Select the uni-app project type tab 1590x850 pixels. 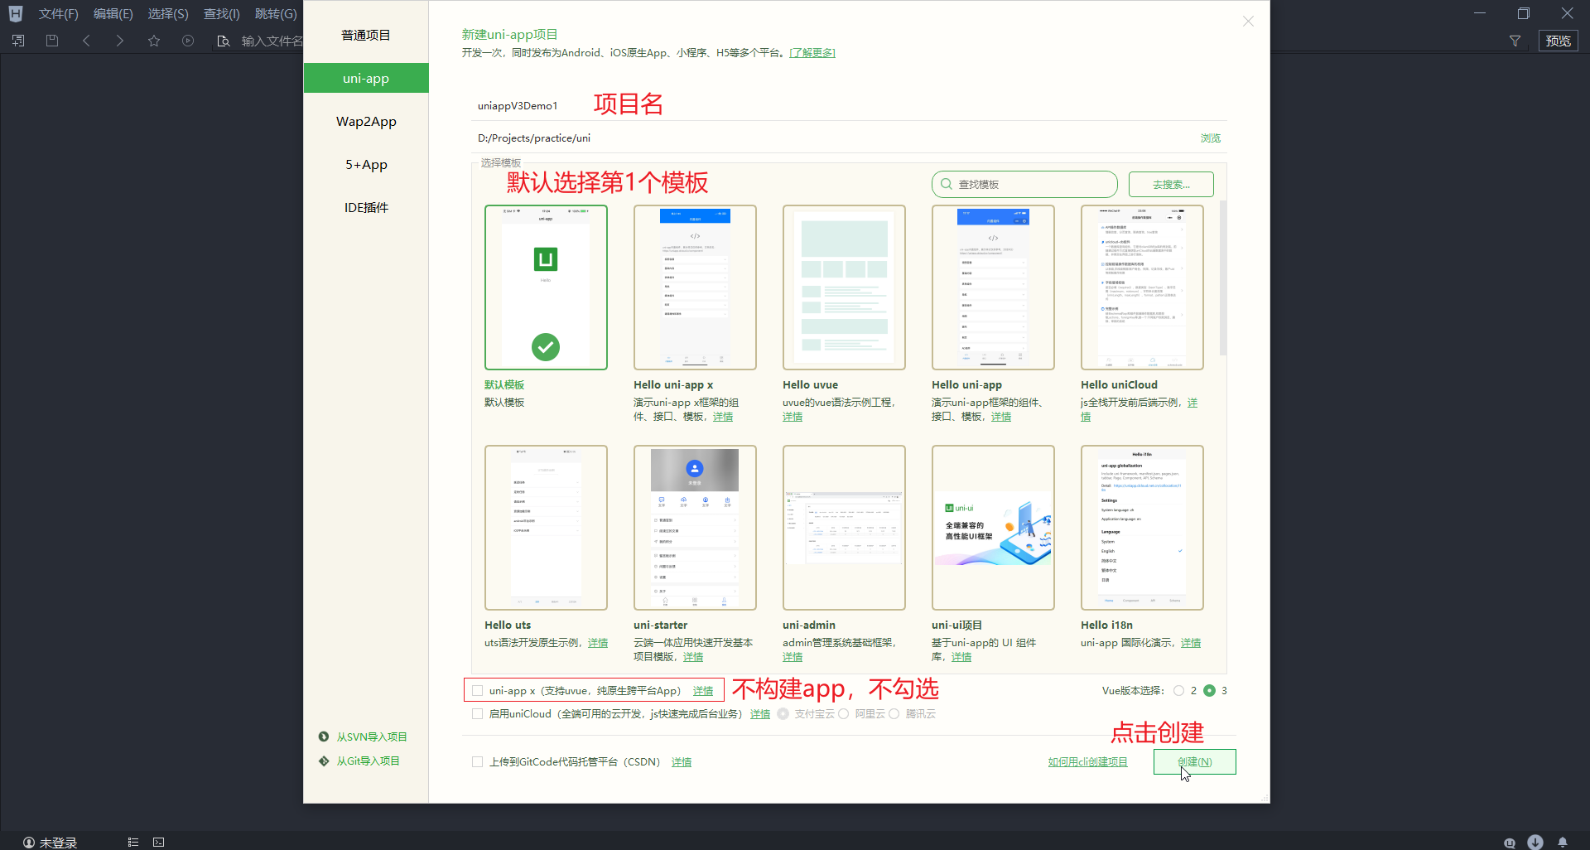coord(366,78)
